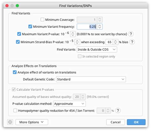151x131 pixels.
Task: Uncheck Minimum Strand-Bias P-value checkbox
Action: (x=18, y=42)
